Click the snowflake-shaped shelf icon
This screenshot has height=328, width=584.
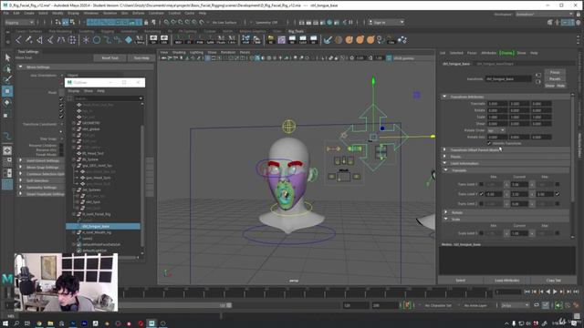[x=86, y=39]
